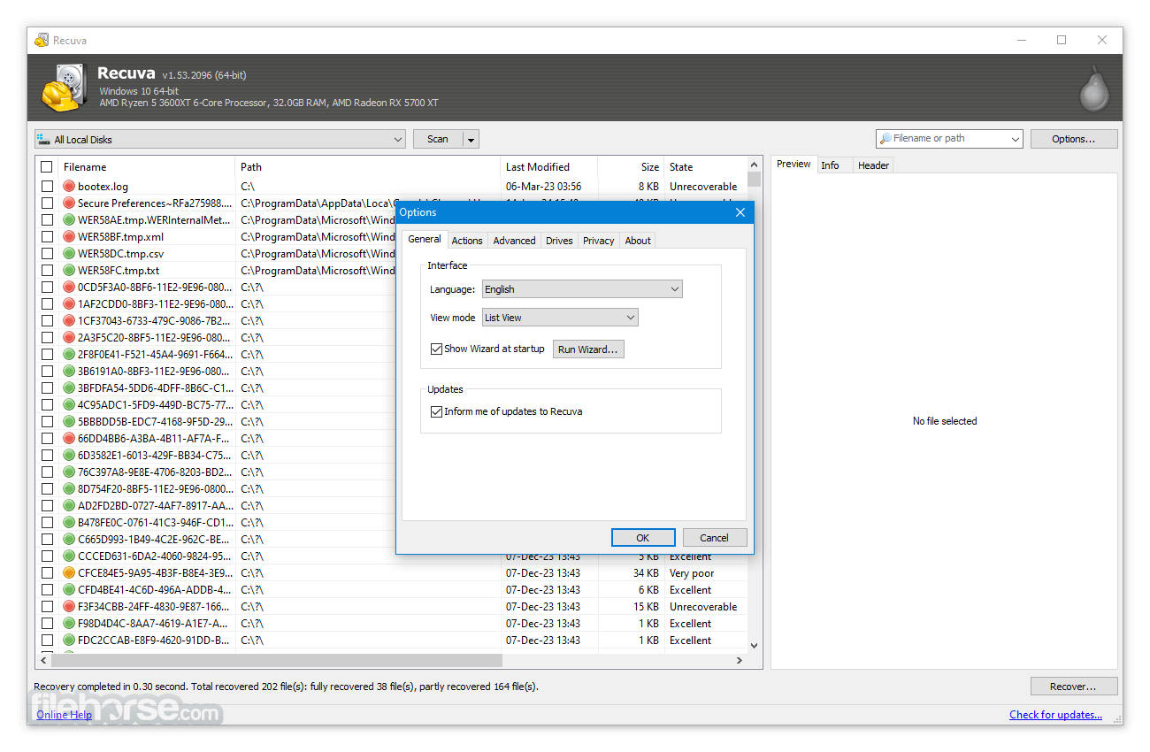Screen dimensions: 1150x752
Task: Click the magnifier icon in the search box
Action: tap(885, 139)
